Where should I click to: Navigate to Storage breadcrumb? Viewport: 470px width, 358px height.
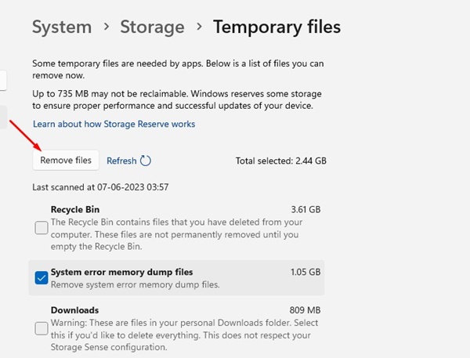[151, 27]
